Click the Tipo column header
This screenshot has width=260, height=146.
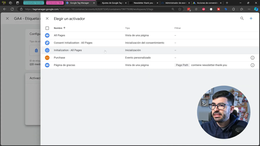click(x=127, y=28)
